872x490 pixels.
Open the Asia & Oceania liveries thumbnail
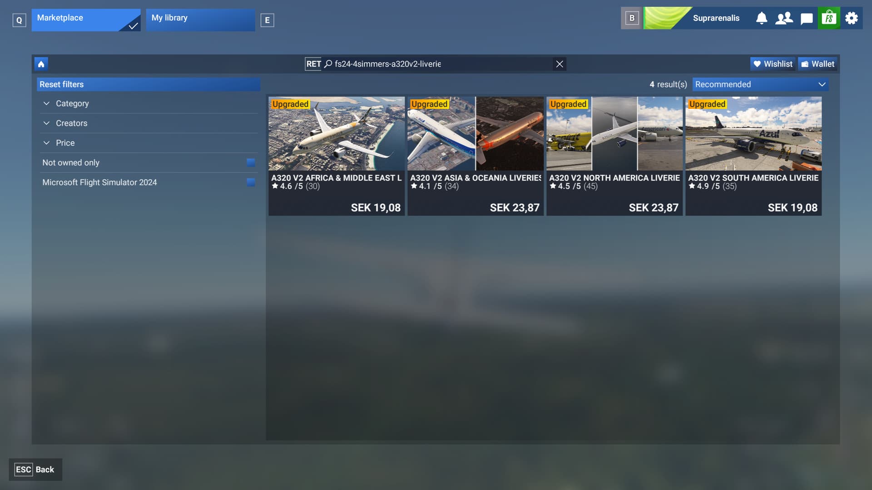coord(476,133)
